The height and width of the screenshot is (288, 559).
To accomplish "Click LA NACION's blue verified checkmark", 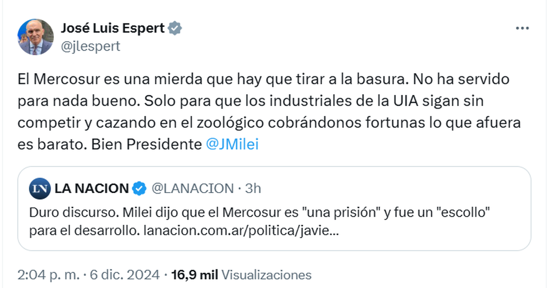I will [138, 188].
